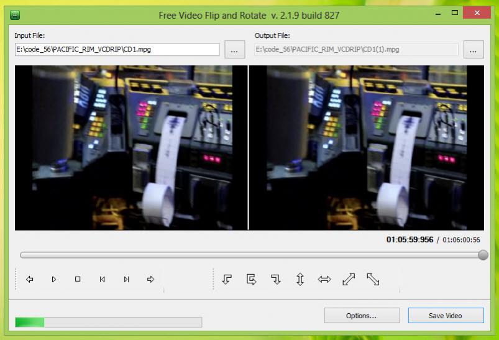Rotate video 90 degrees counterclockwise
Viewport: 499px width, 340px height.
coord(227,280)
